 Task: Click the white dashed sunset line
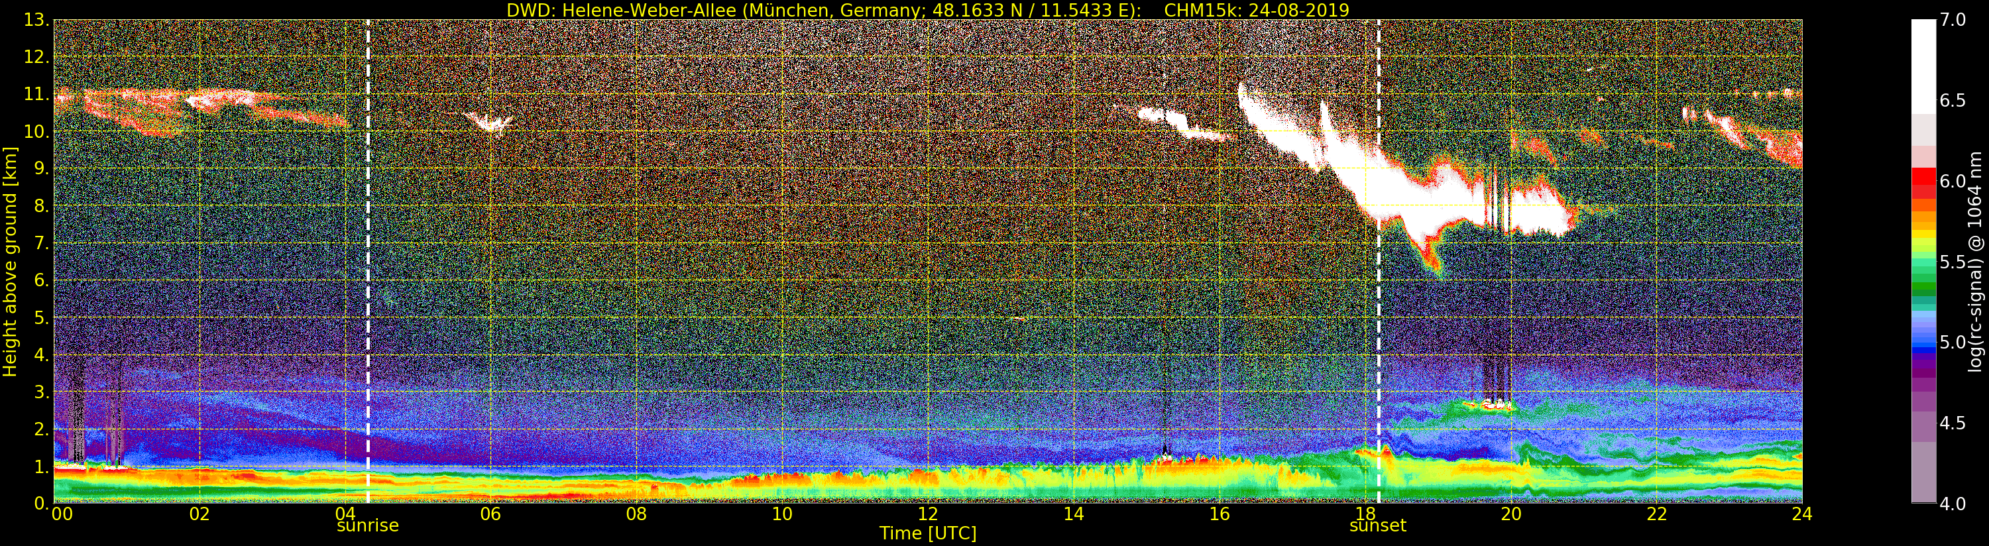click(x=1379, y=262)
